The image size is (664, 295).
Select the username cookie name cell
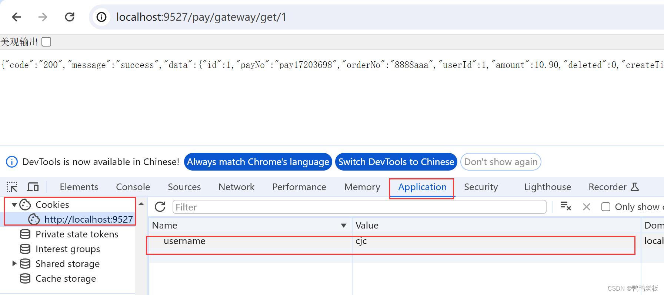coord(250,241)
